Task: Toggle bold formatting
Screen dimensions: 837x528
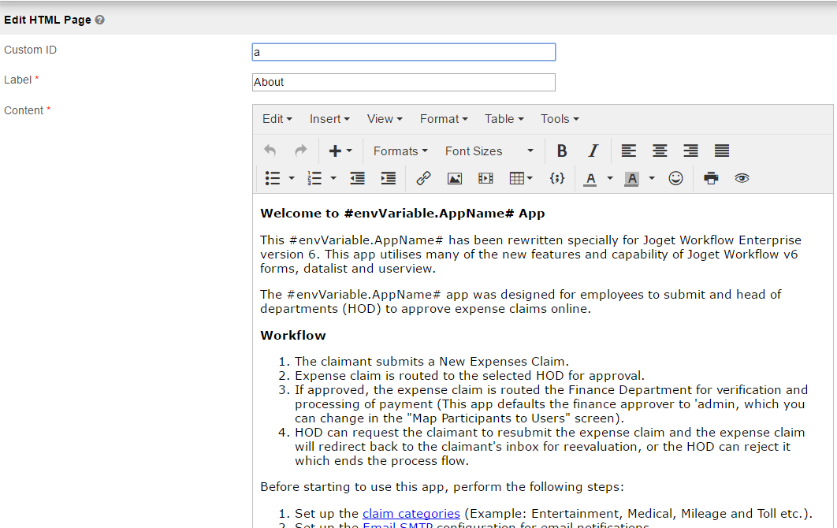Action: pos(562,151)
